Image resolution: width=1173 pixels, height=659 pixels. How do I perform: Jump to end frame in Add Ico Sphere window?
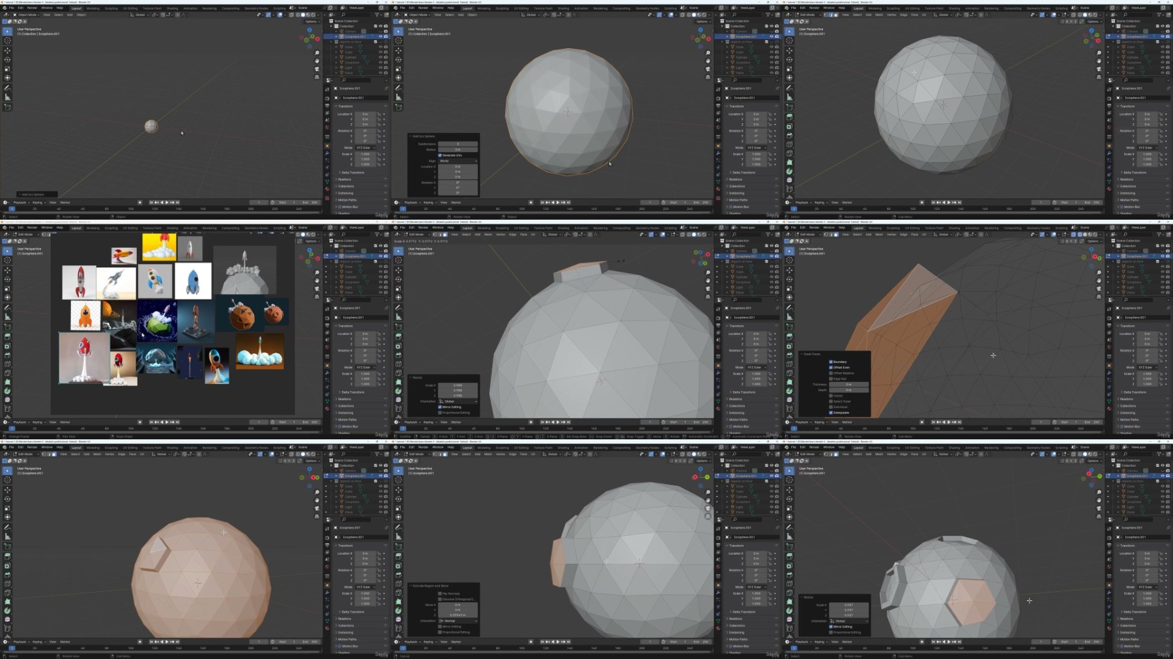pos(568,202)
